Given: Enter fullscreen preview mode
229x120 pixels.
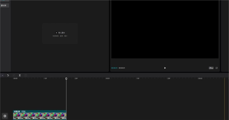Looking at the screenshot, I should [217, 68].
